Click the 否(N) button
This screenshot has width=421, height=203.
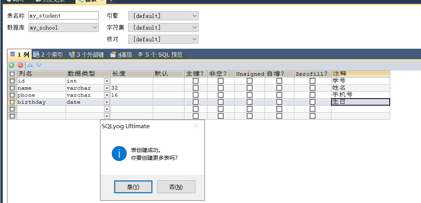point(176,187)
